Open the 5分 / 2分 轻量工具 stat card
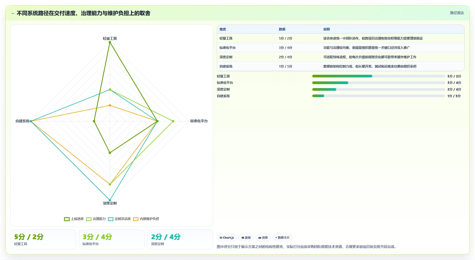This screenshot has height=260, width=475. [x=43, y=239]
